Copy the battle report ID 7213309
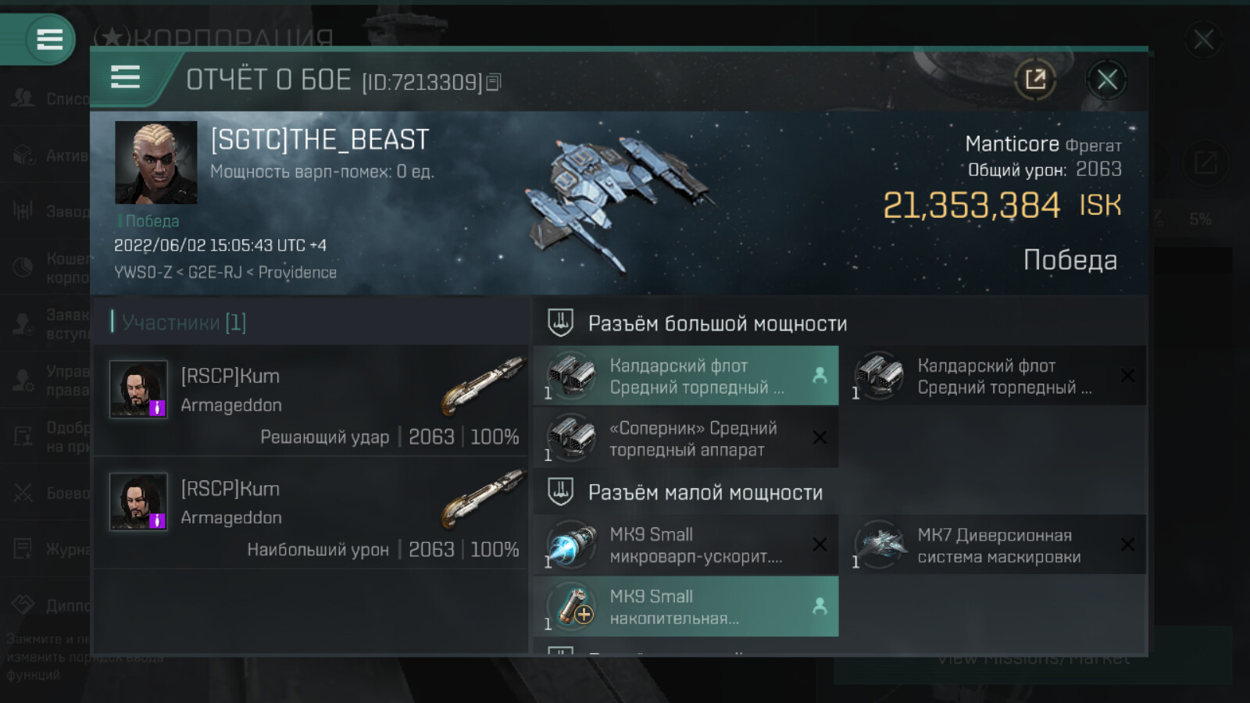This screenshot has height=703, width=1250. (x=494, y=82)
